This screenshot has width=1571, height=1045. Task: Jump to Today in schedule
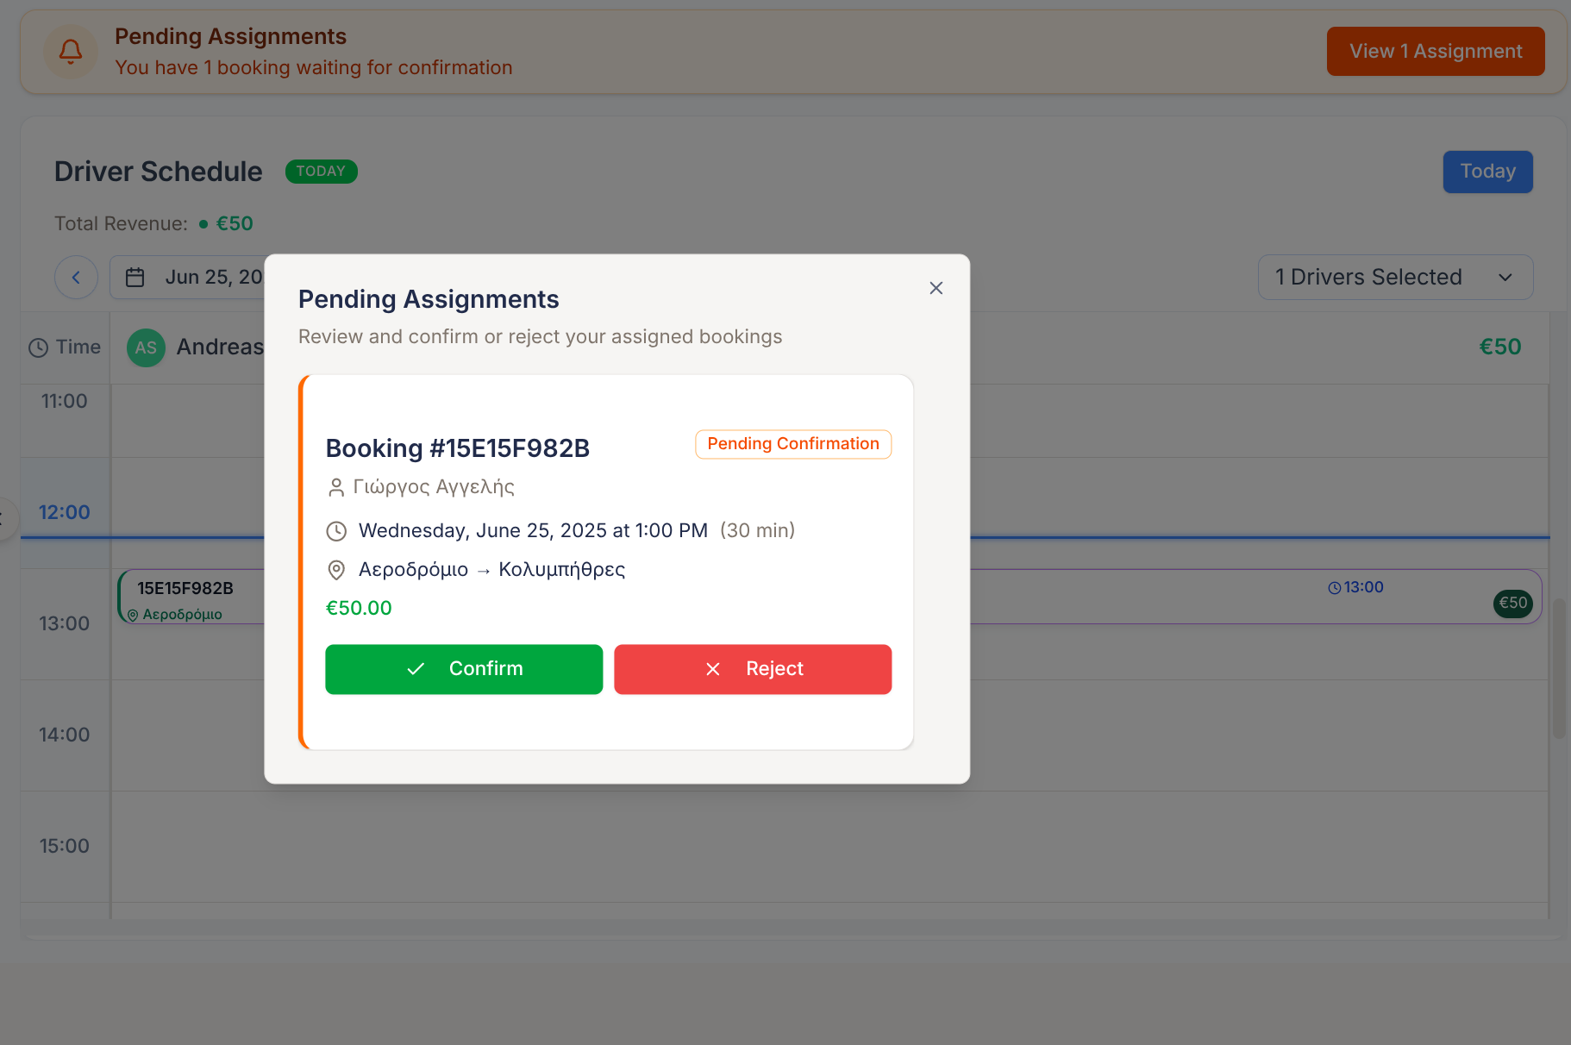pyautogui.click(x=1487, y=172)
